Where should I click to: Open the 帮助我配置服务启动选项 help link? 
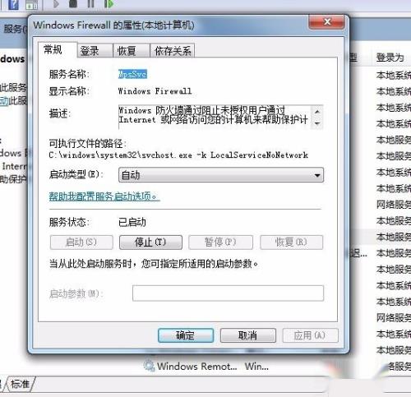[104, 196]
